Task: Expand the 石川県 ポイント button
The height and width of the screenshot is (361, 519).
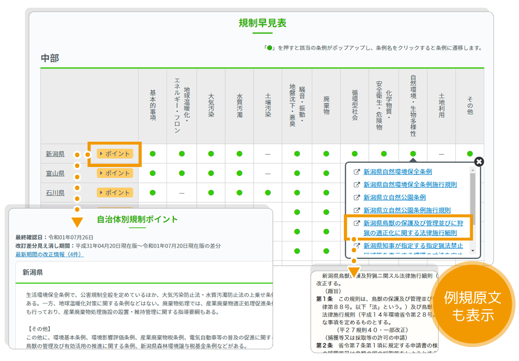Action: [x=115, y=193]
